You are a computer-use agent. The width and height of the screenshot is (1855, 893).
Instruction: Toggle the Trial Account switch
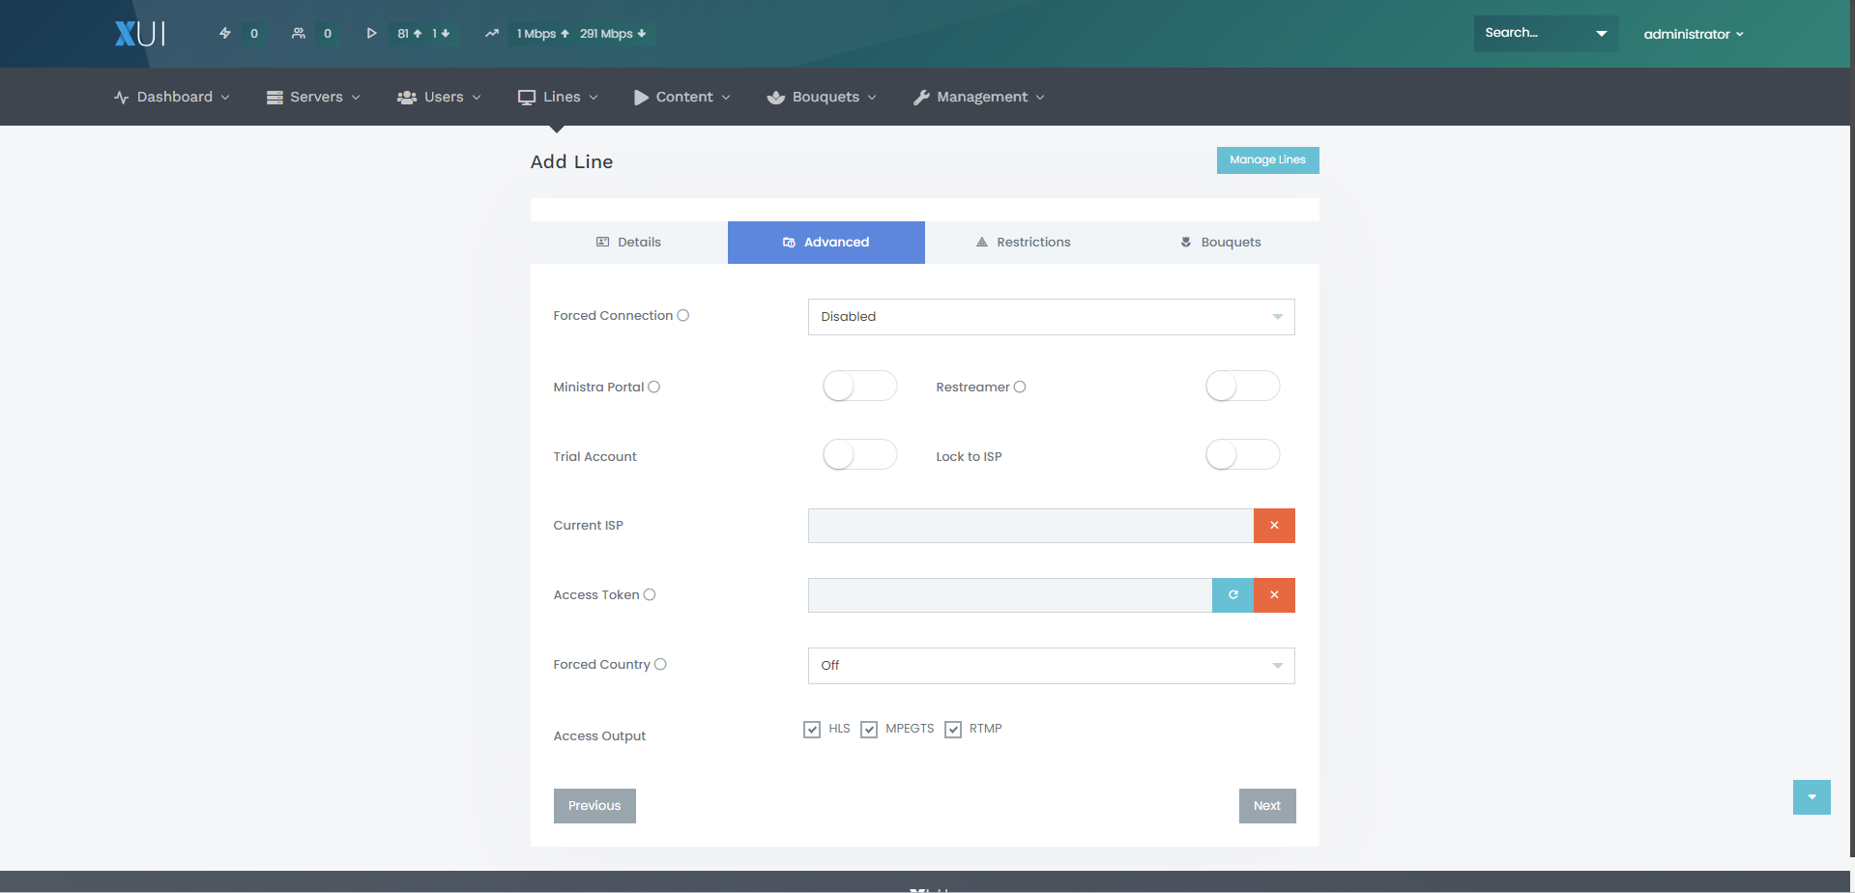[x=859, y=455]
